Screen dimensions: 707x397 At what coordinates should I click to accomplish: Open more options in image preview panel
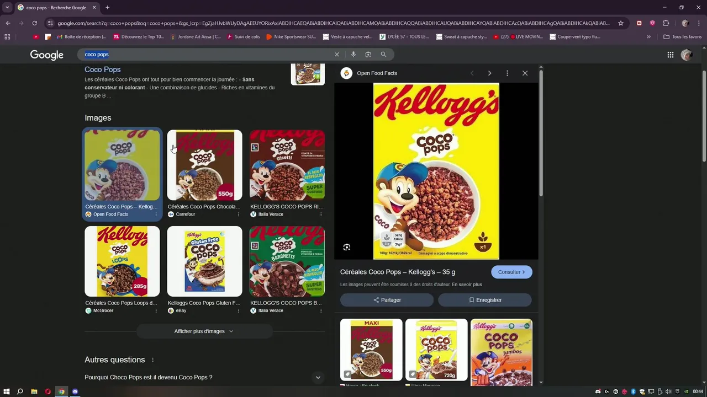coord(507,73)
